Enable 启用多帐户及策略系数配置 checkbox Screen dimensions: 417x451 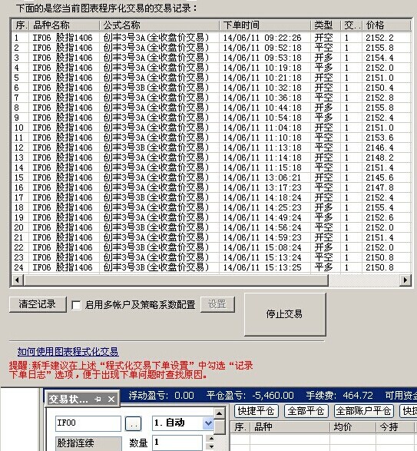[76, 305]
